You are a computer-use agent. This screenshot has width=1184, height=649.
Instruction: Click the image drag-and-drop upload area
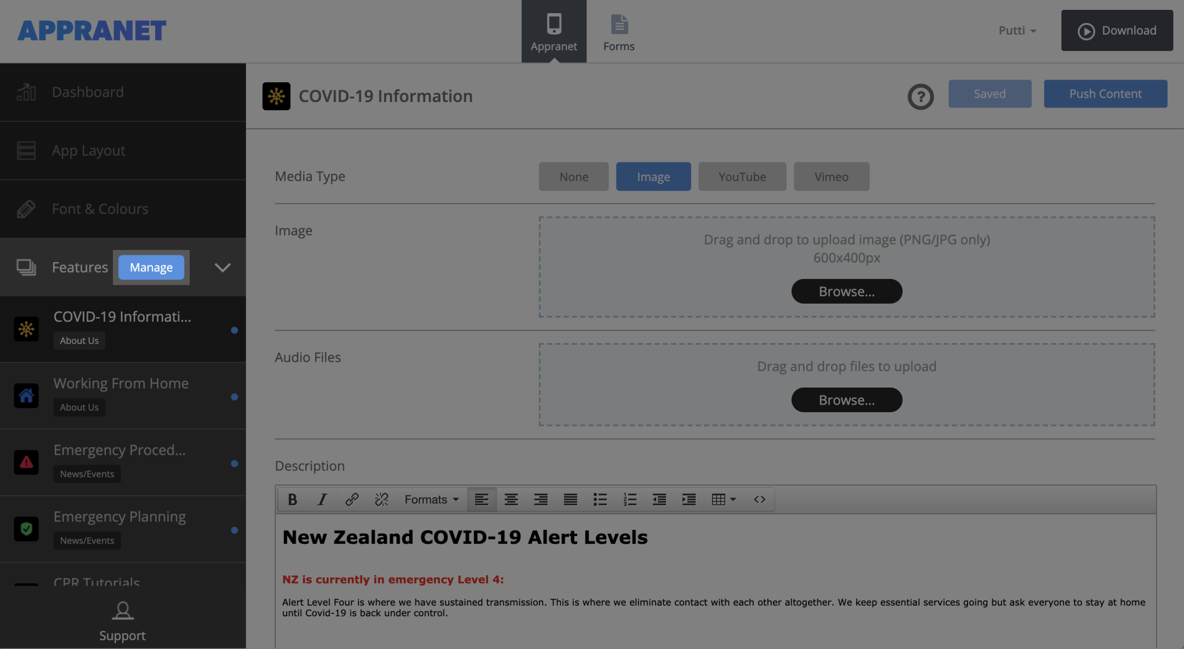pyautogui.click(x=847, y=267)
